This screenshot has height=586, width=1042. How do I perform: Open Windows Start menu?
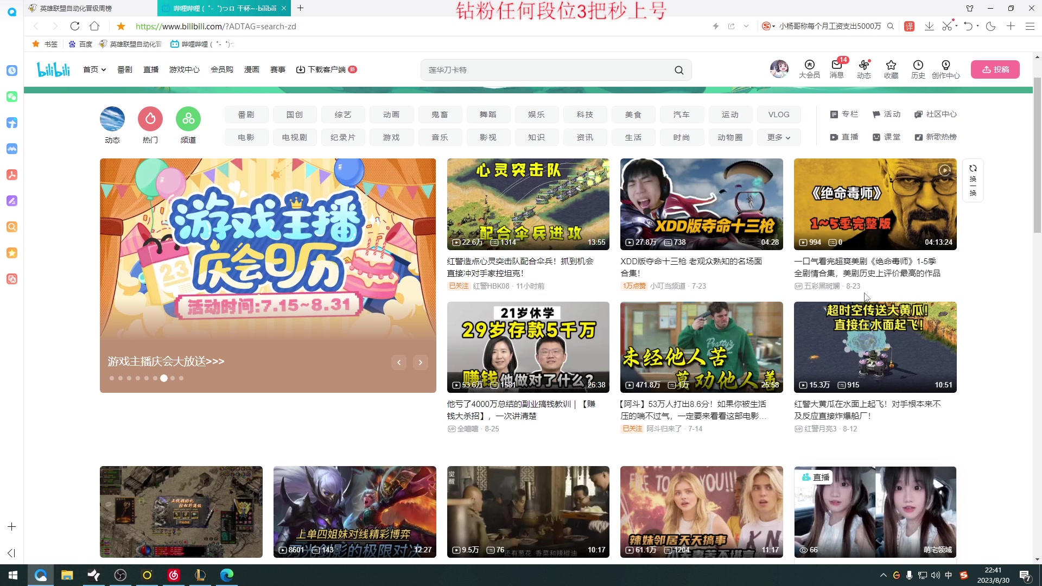[13, 575]
